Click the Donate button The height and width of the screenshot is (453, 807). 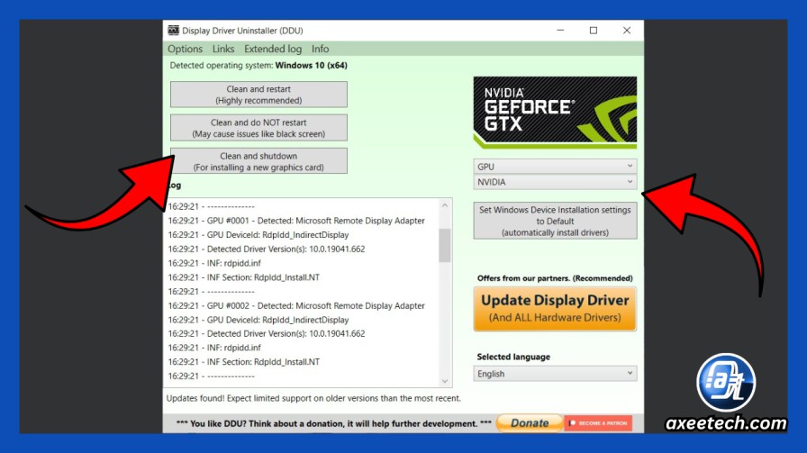[530, 423]
